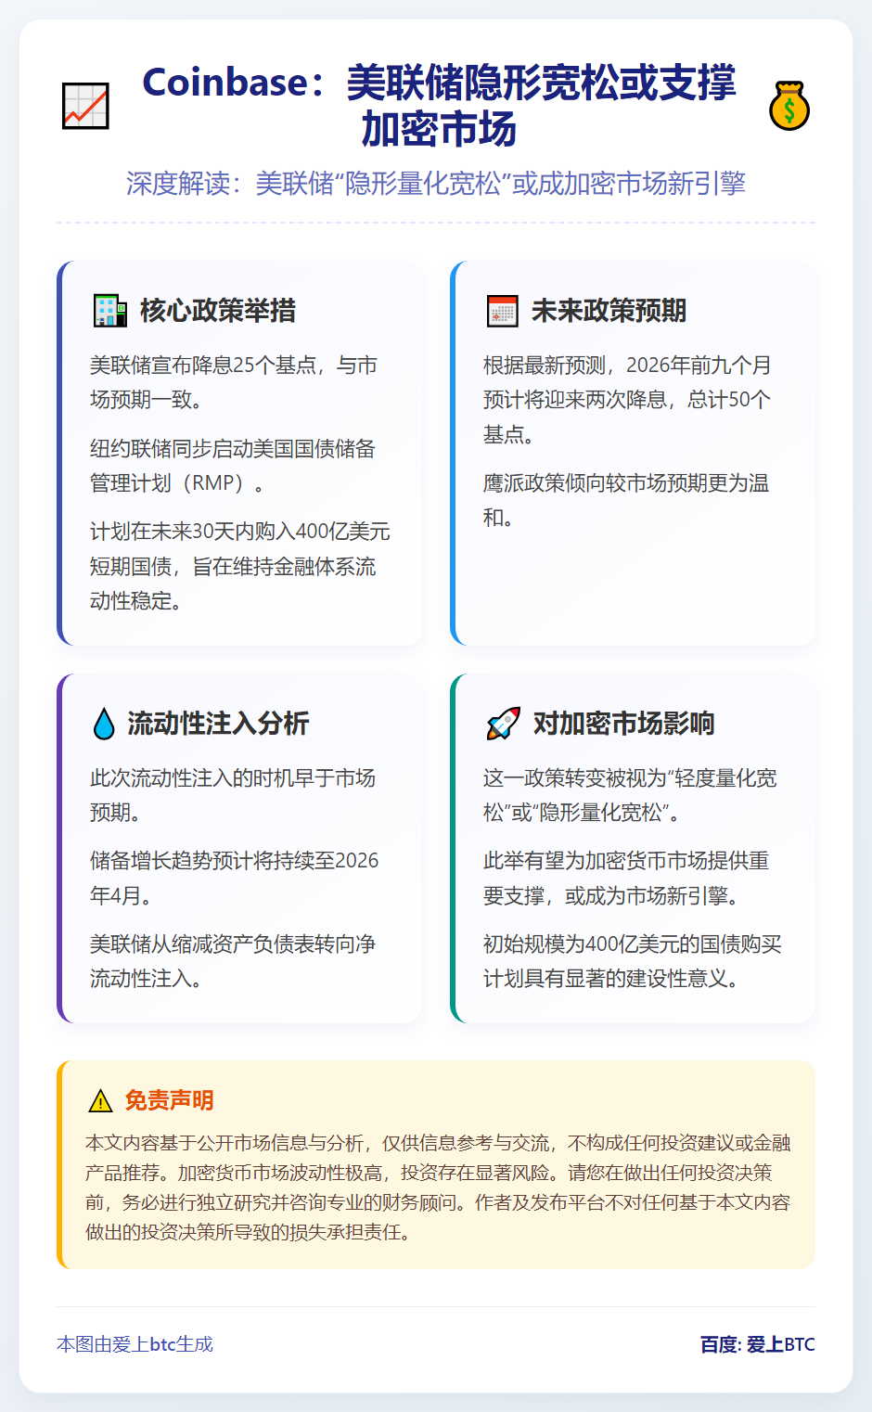Select paragraph 2026年前九个月预计将迎来两次降息
The width and height of the screenshot is (872, 1412).
(627, 400)
